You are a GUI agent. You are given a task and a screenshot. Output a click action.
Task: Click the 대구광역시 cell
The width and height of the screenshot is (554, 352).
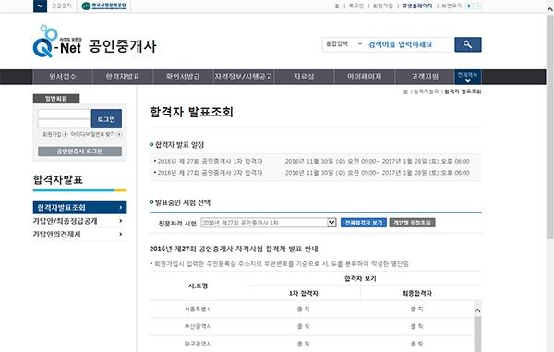pyautogui.click(x=198, y=343)
